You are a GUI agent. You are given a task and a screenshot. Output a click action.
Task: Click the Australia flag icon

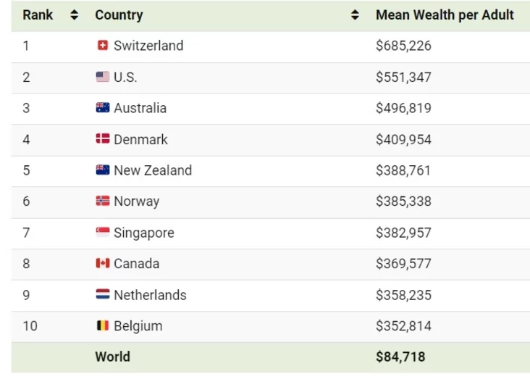102,108
